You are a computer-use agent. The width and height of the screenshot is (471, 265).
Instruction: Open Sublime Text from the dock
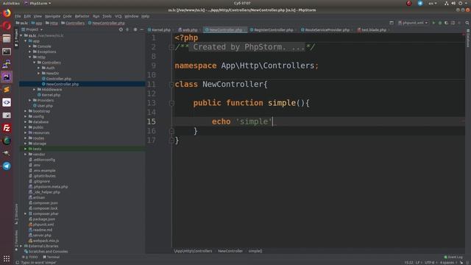click(7, 90)
